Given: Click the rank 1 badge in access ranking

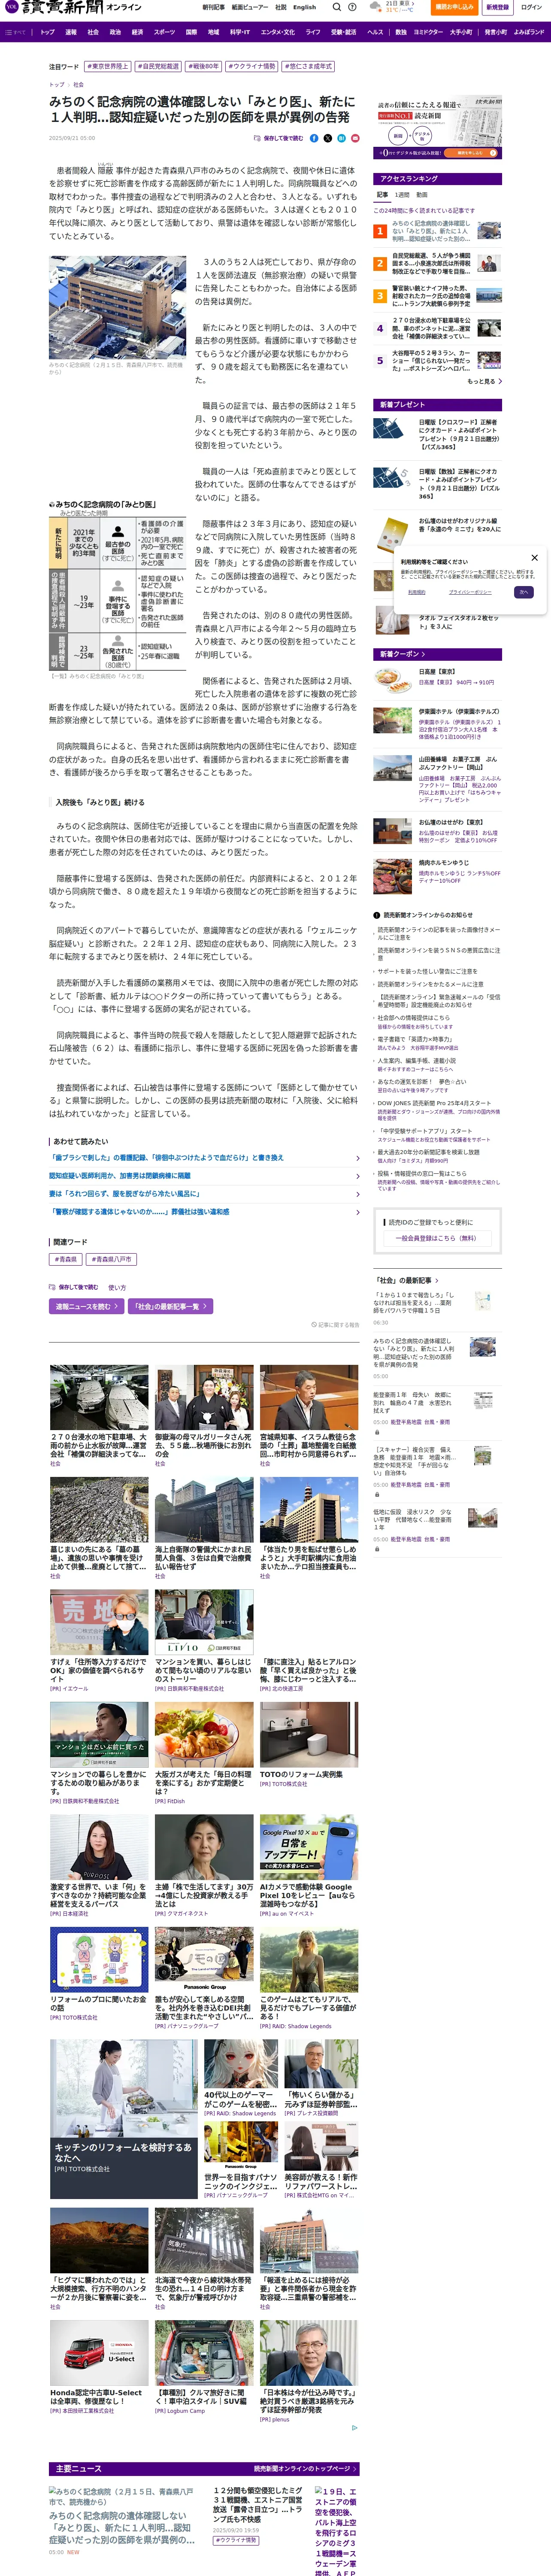Looking at the screenshot, I should 380,231.
